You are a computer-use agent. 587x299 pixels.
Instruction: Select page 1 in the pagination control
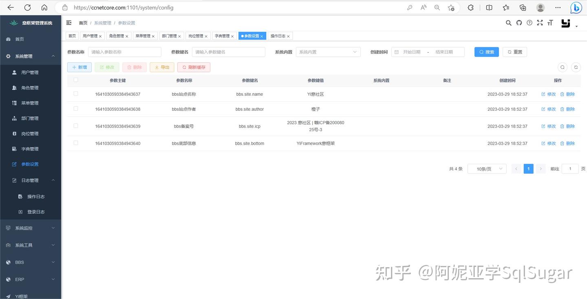528,169
